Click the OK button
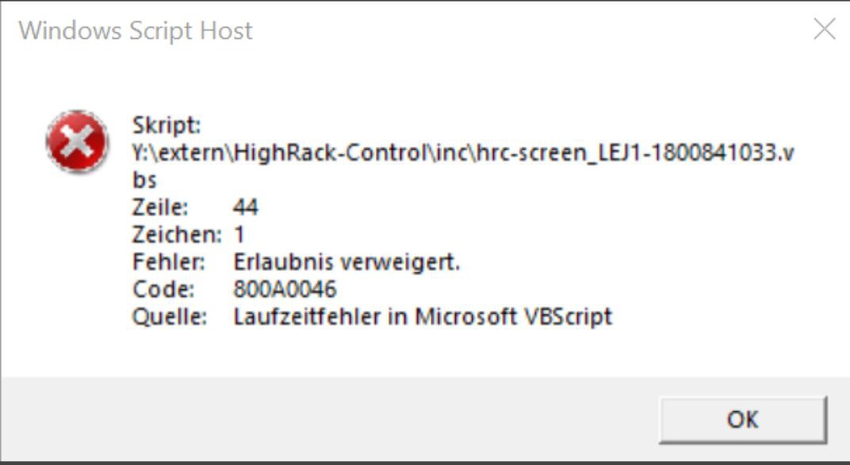Screen dimensions: 850x465 coord(742,419)
